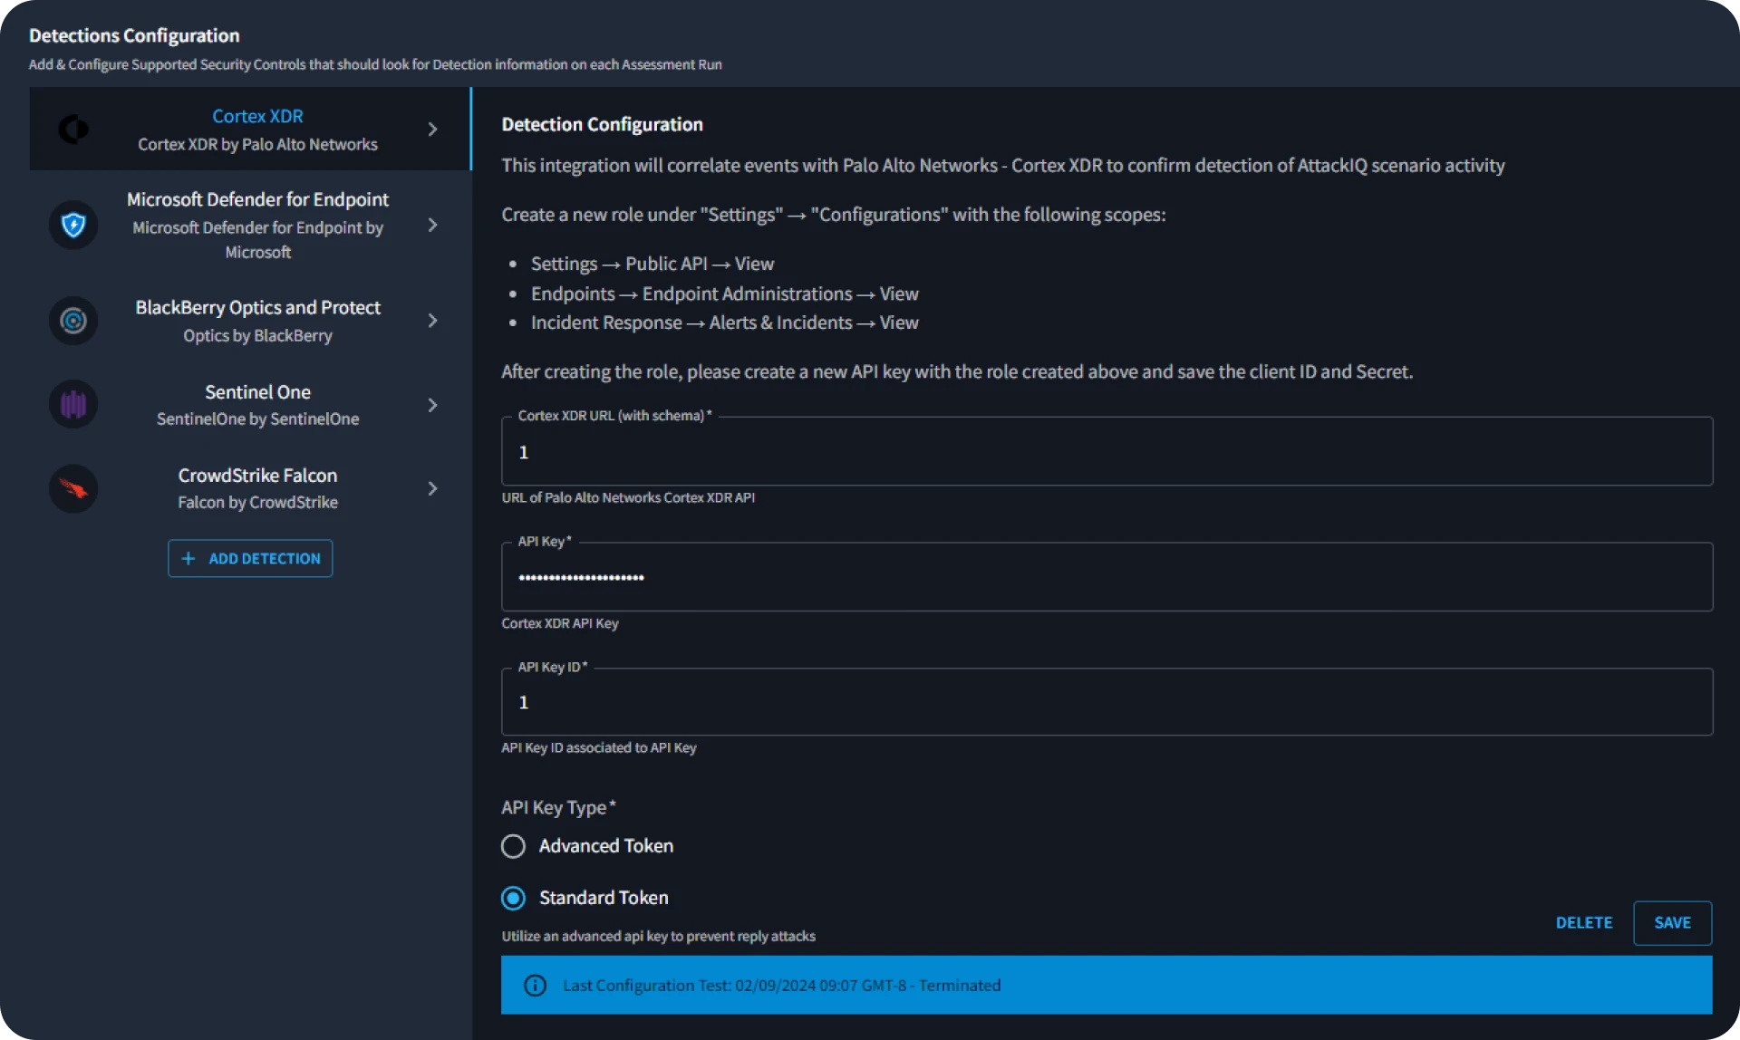Click the BlackBerry Optics circular icon

[73, 321]
